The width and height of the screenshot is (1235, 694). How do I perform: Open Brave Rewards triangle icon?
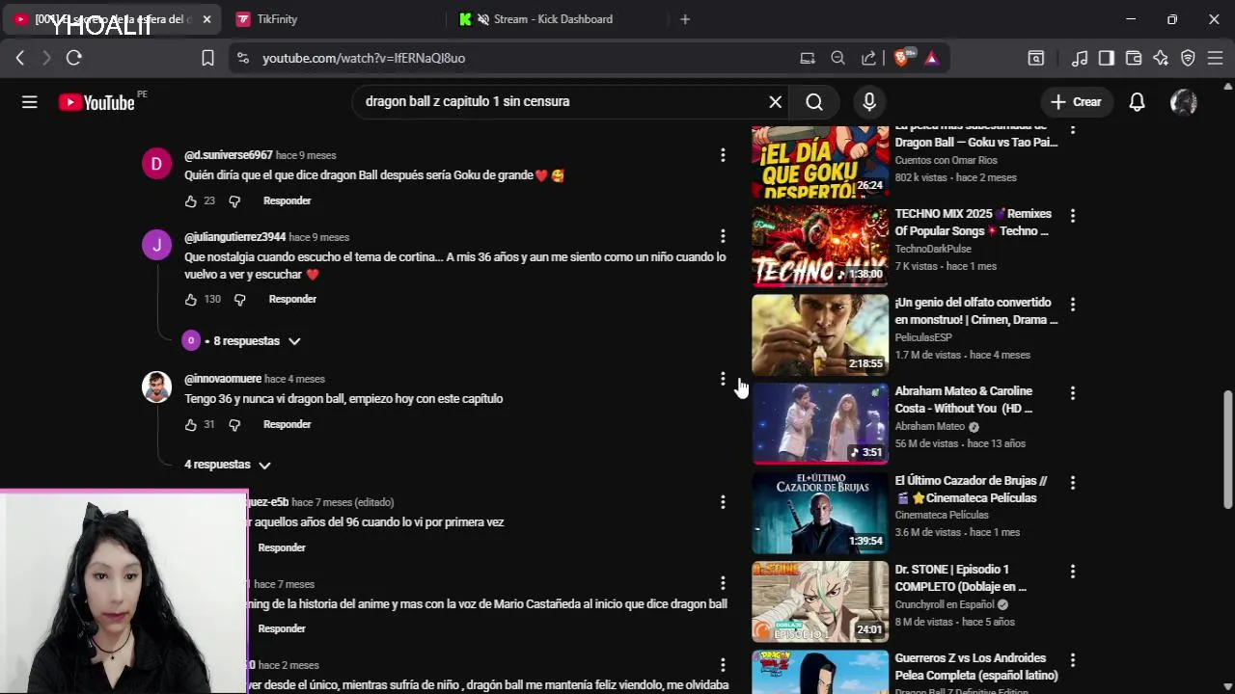[931, 58]
